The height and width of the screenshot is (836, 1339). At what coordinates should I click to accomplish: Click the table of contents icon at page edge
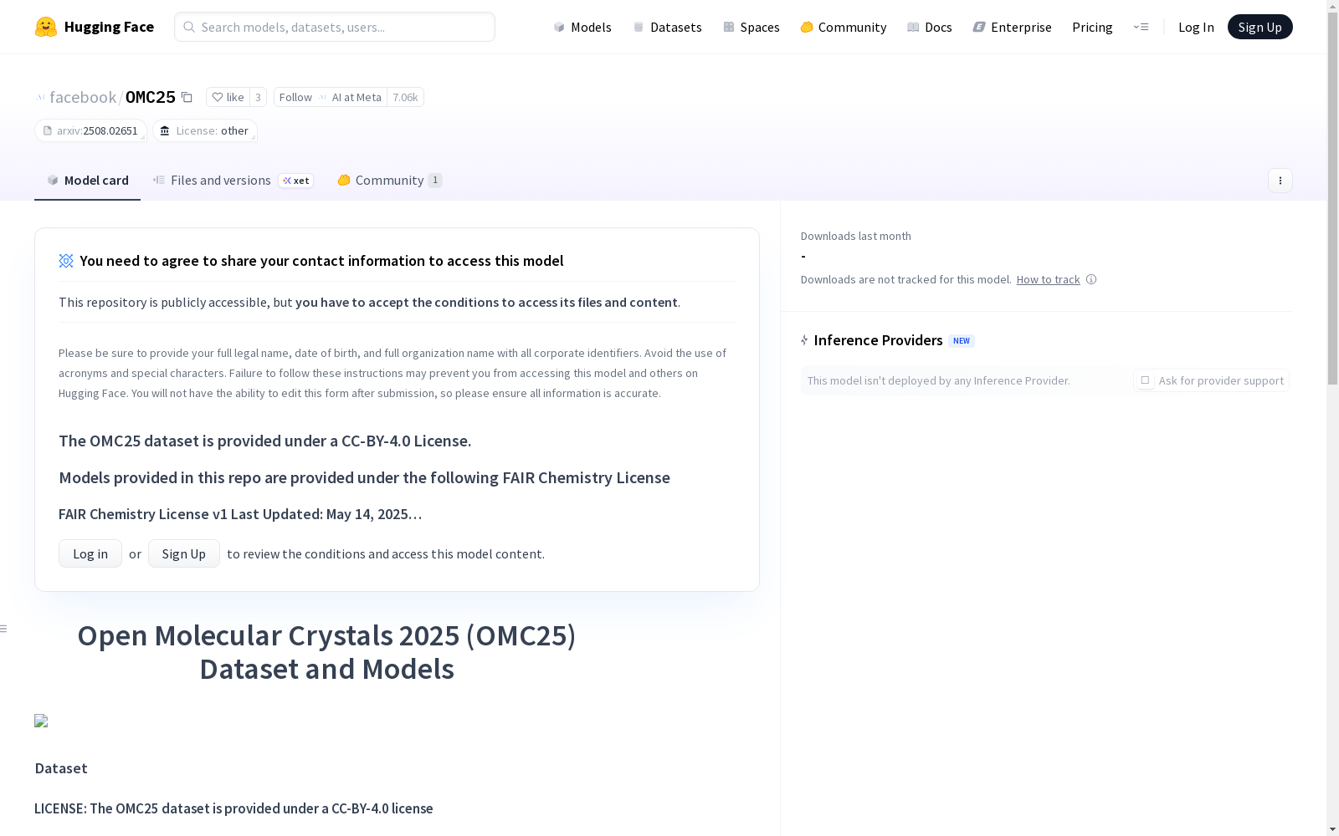4,629
